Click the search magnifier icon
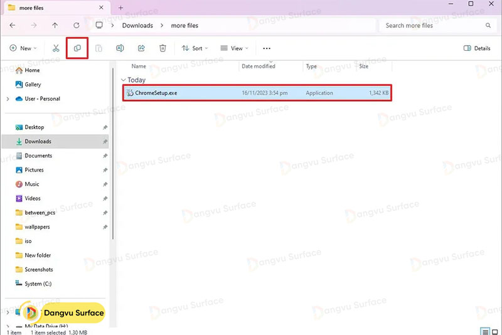This screenshot has width=502, height=335. (x=488, y=25)
